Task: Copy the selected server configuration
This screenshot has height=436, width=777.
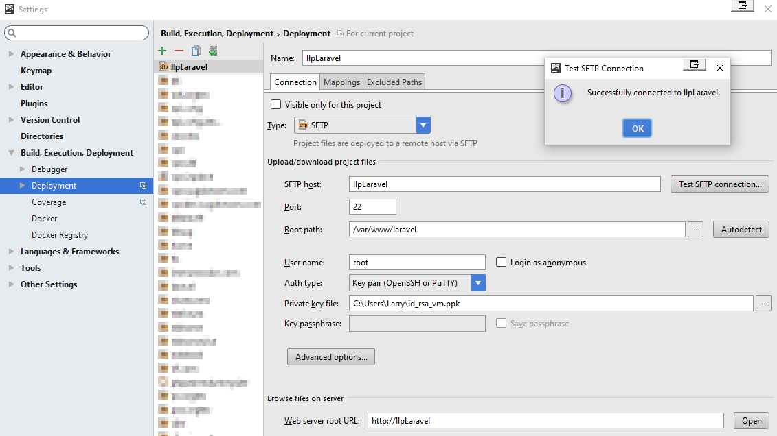Action: pyautogui.click(x=196, y=51)
